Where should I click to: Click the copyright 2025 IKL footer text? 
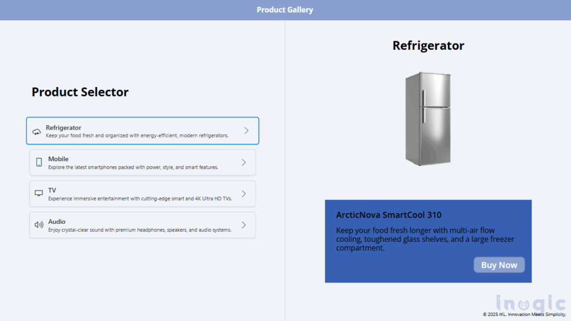(x=524, y=315)
